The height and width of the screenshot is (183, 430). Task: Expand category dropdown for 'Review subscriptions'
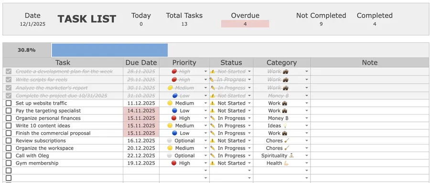(x=307, y=141)
